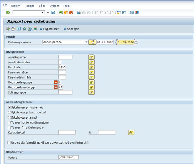Viewport: 194px width, 164px height.
Task: Click the Previous page icon
Action: tap(101, 12)
